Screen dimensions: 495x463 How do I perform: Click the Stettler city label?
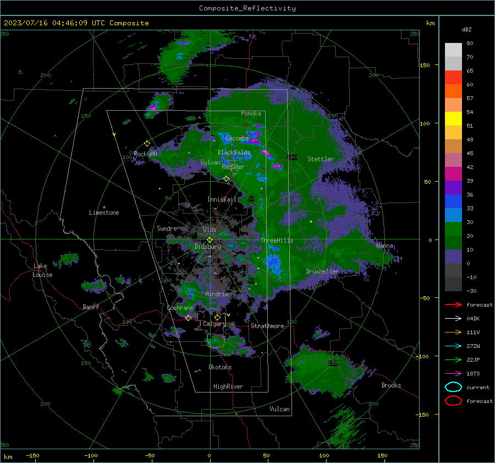(321, 159)
